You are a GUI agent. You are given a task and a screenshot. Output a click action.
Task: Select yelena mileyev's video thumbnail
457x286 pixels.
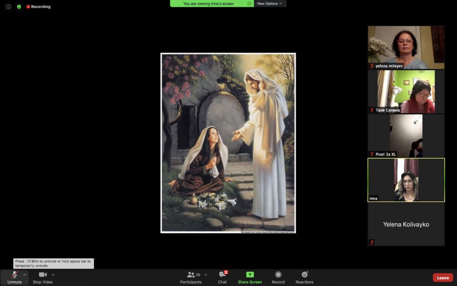406,48
